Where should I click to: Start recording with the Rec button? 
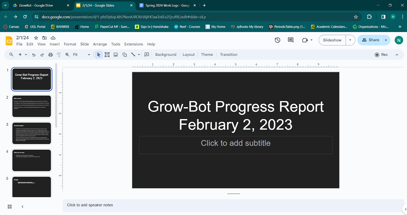tap(381, 55)
